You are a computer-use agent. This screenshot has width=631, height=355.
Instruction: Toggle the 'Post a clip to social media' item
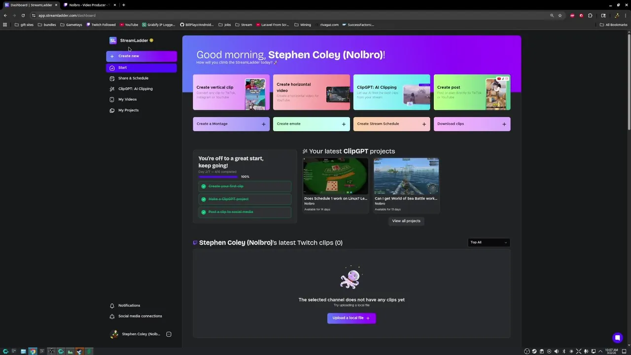[x=245, y=212]
